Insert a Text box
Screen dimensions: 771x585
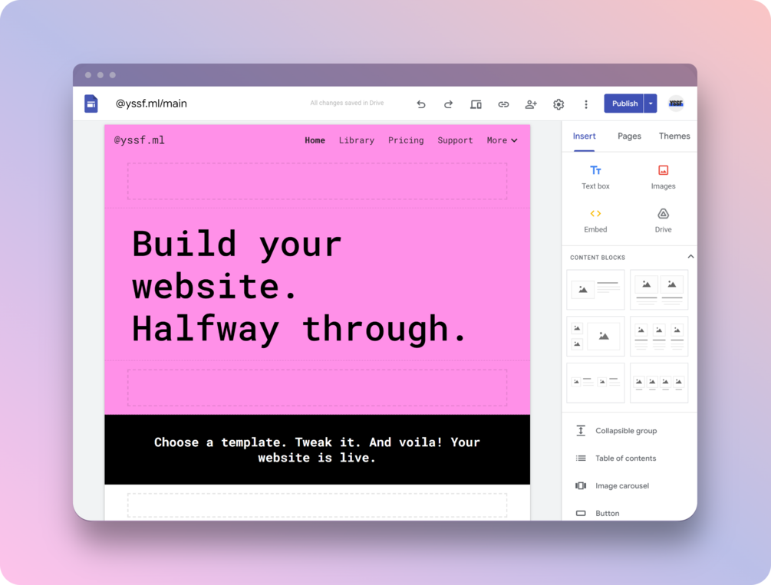coord(595,176)
